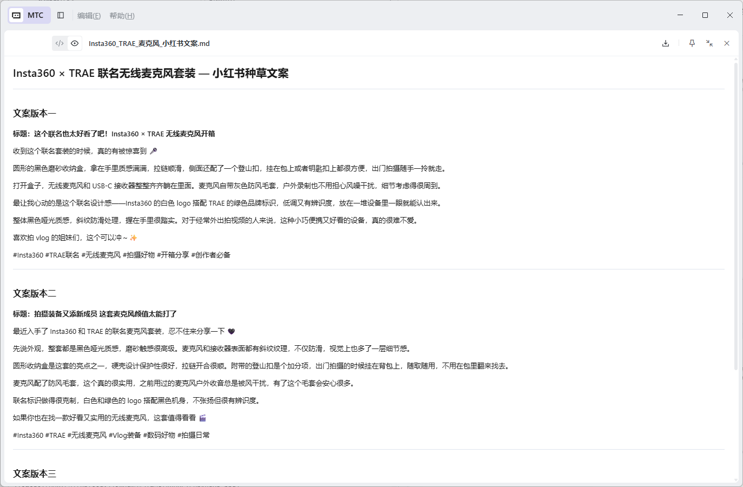The image size is (743, 487).
Task: Click the paragraph starting '联名标识做得很克制'
Action: tap(138, 400)
